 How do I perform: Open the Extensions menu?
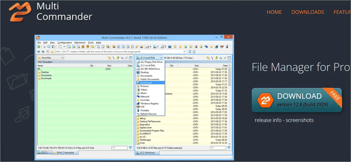coord(80,43)
